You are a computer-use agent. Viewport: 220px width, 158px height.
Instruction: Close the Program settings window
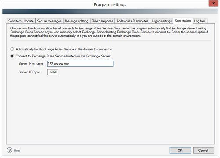click(213, 3)
